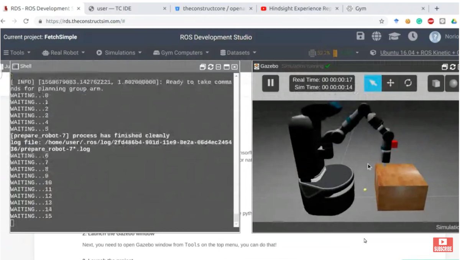Select the rotate mode tool in Gazebo
This screenshot has height=260, width=460.
point(408,83)
